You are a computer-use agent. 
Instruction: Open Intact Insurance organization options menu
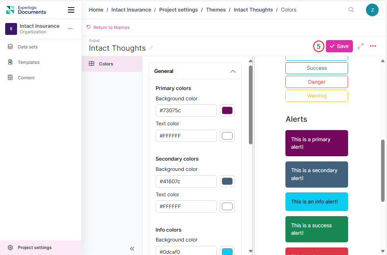click(x=70, y=29)
